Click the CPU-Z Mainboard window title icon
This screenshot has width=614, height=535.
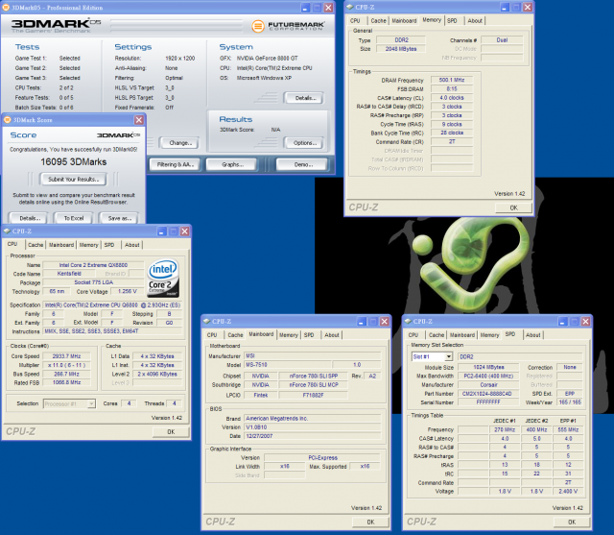[206, 322]
